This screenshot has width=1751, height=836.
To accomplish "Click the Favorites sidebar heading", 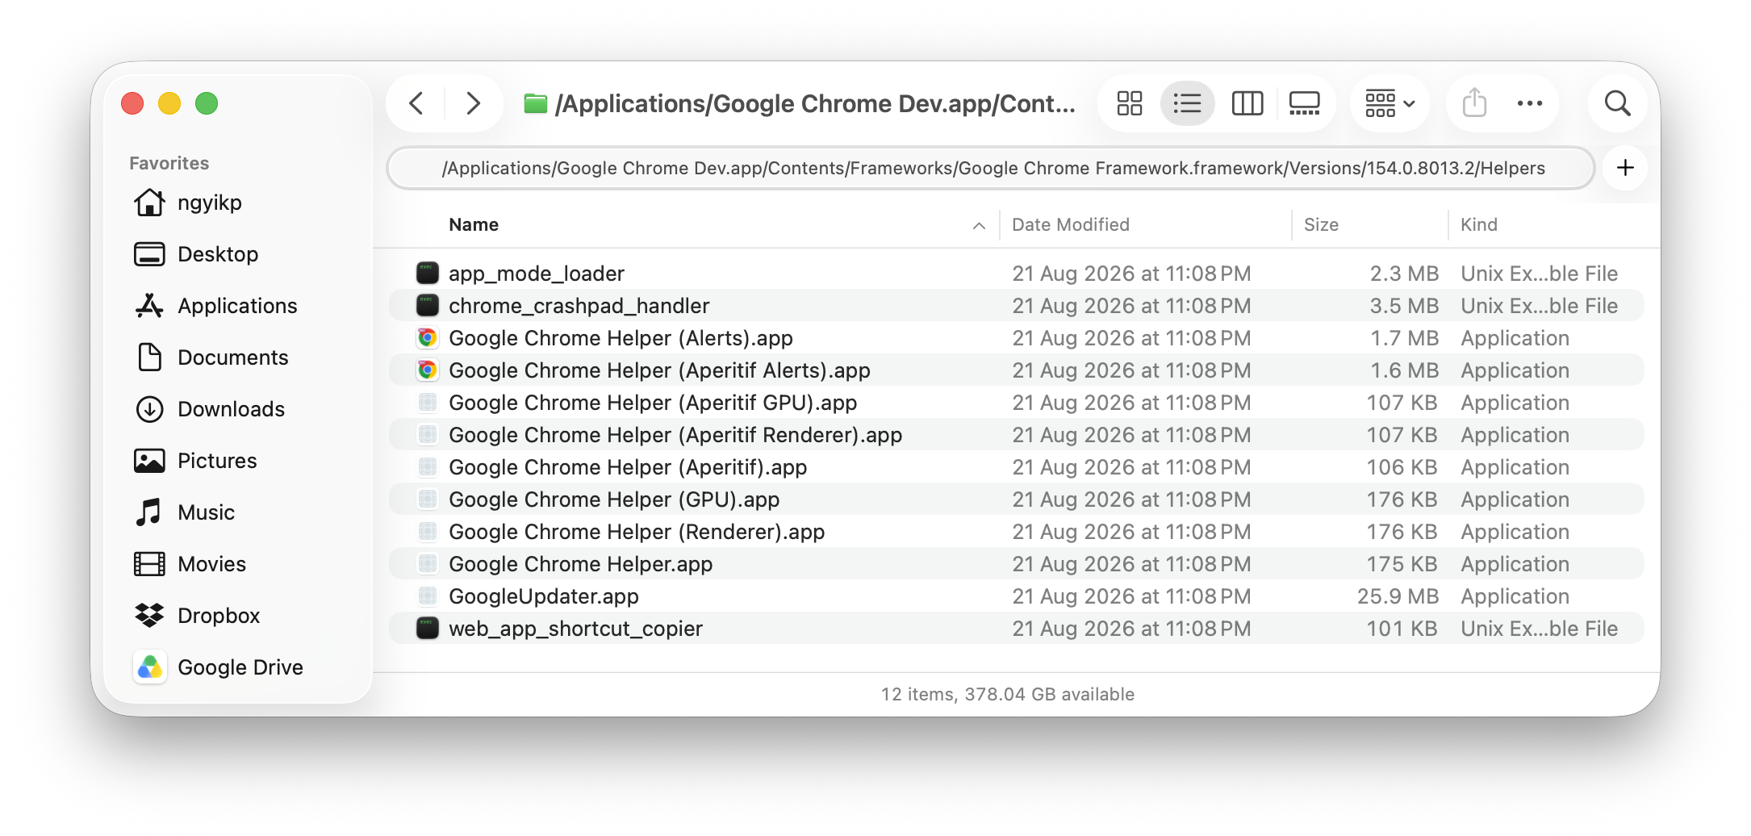I will (169, 163).
